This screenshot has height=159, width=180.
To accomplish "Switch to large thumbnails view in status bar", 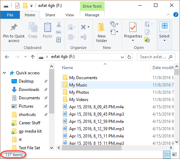I will pyautogui.click(x=174, y=154).
